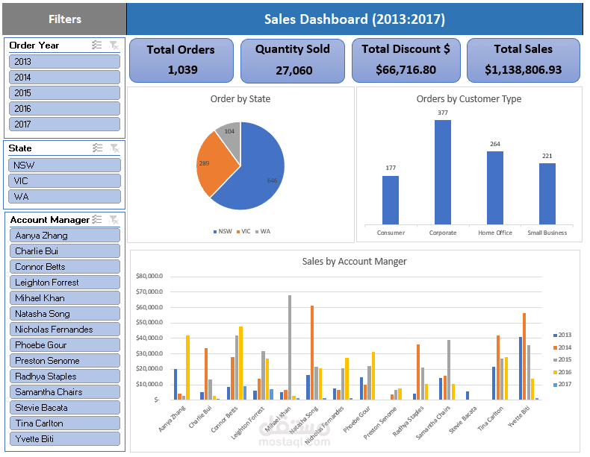Filter by Aanya Zhang
The height and width of the screenshot is (457, 590).
tap(65, 236)
